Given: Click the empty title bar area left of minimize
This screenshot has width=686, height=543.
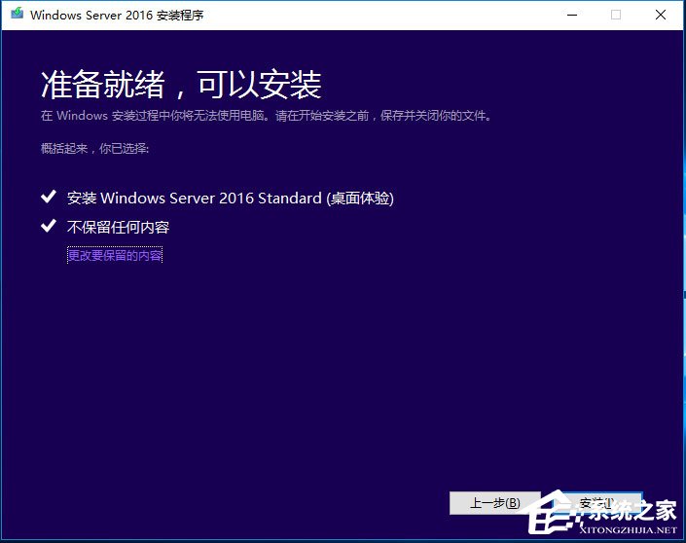Looking at the screenshot, I should tap(389, 15).
